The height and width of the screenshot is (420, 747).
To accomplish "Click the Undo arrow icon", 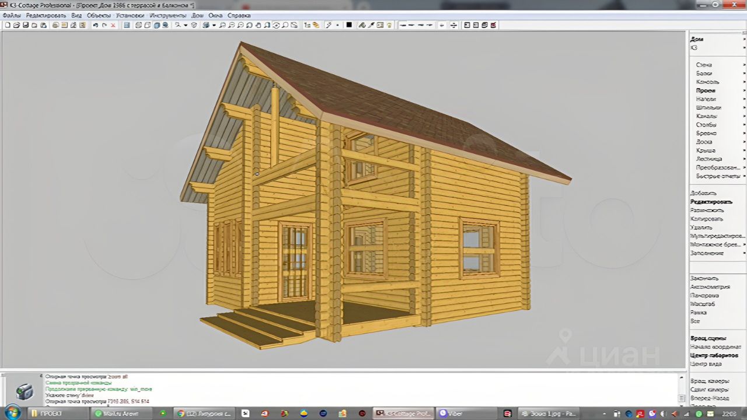I will (95, 25).
